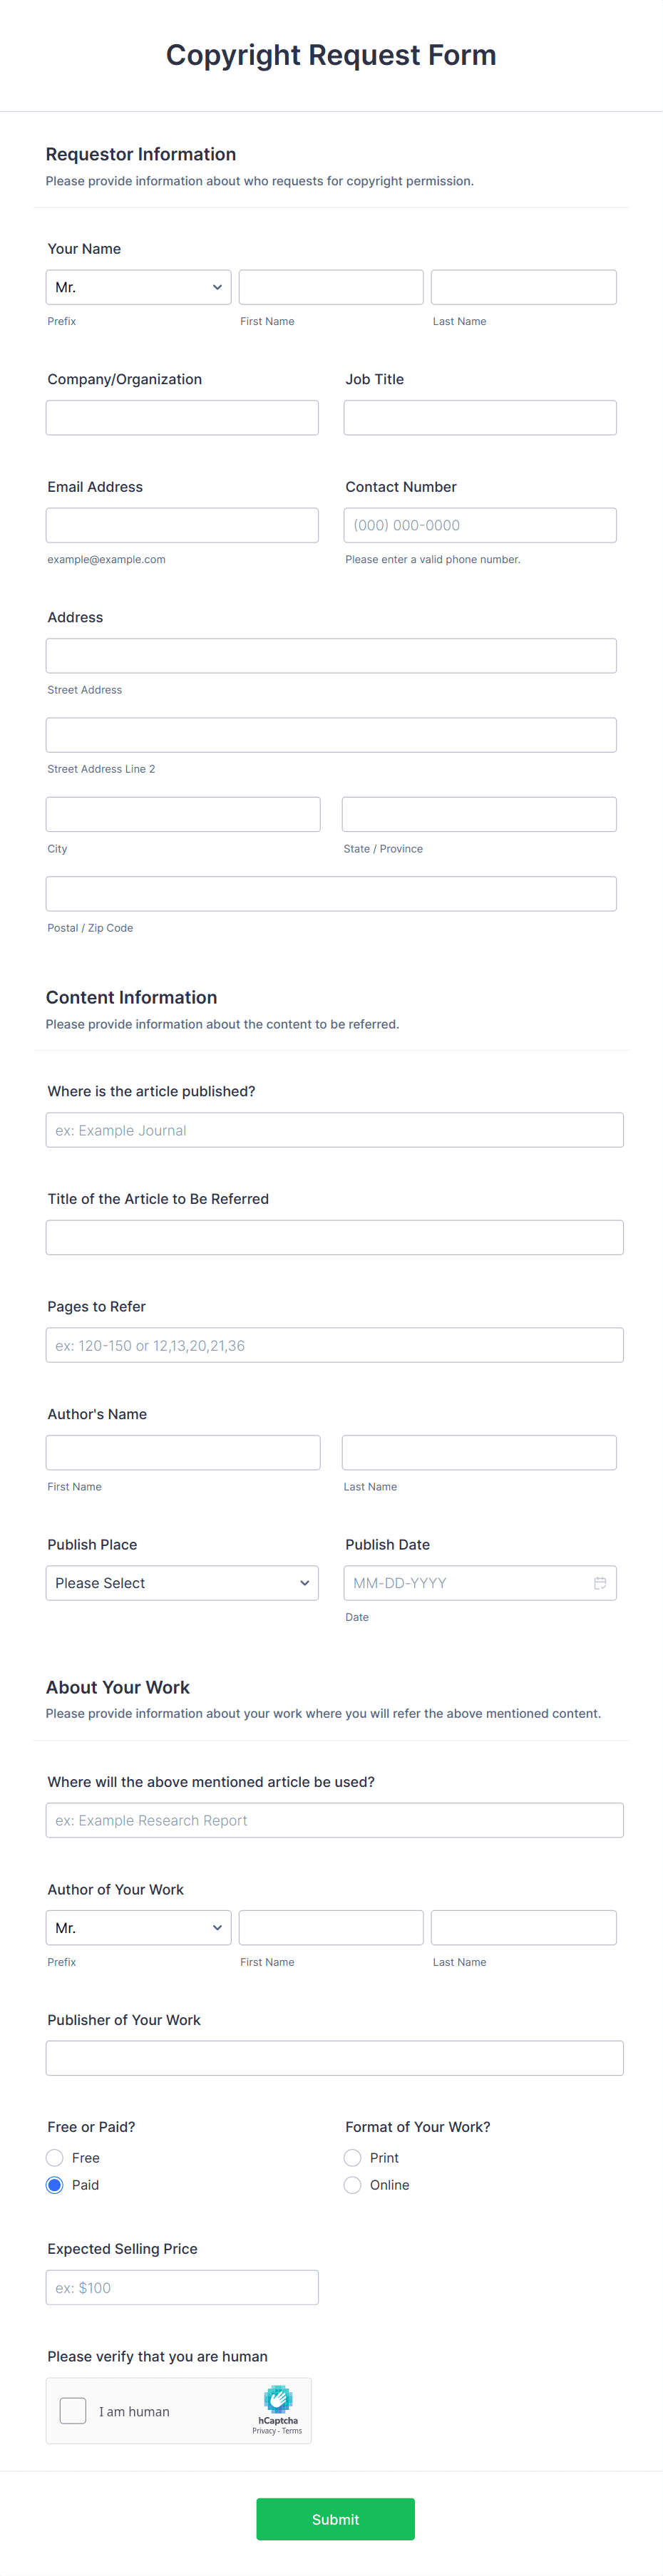Open the date picker calendar icon

pyautogui.click(x=600, y=1583)
